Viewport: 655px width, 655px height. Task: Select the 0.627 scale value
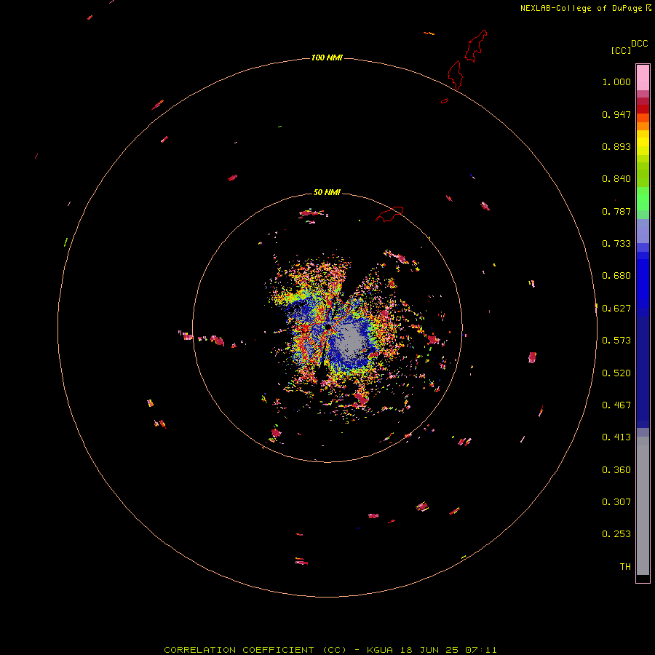616,309
